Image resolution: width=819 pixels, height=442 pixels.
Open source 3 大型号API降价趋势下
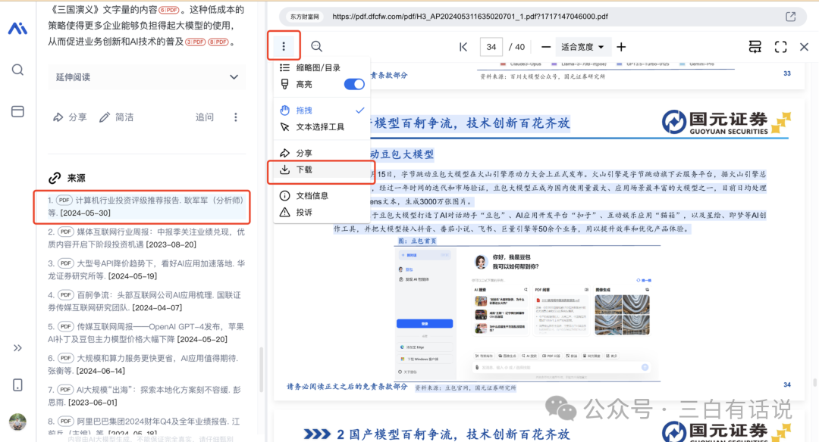[x=146, y=269]
